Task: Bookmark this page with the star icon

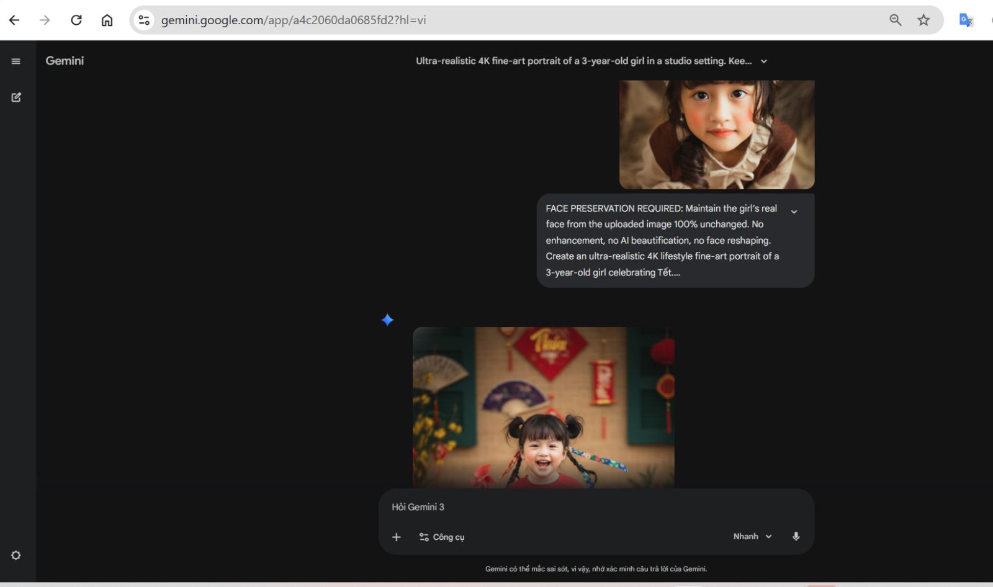Action: (x=923, y=20)
